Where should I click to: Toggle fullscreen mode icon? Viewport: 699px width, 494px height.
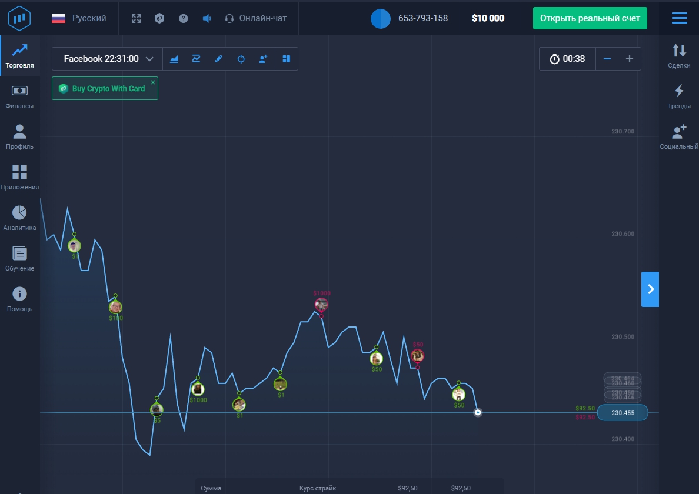coord(137,18)
